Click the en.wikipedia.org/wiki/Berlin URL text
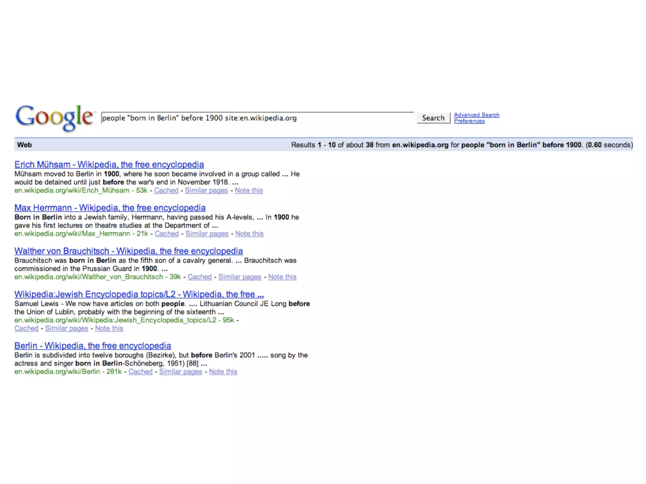This screenshot has width=646, height=484. tap(57, 372)
